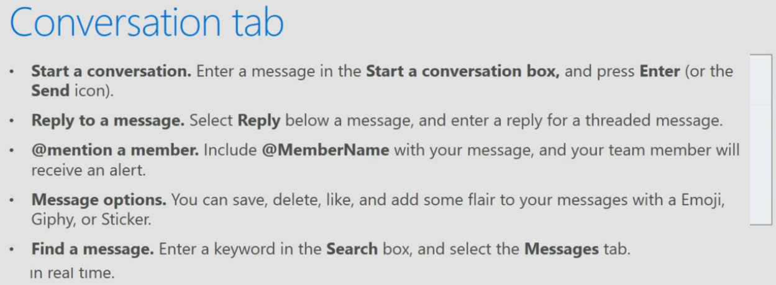The width and height of the screenshot is (776, 285).
Task: Click the bold 'Messages' word before 'tab'
Action: click(x=562, y=250)
